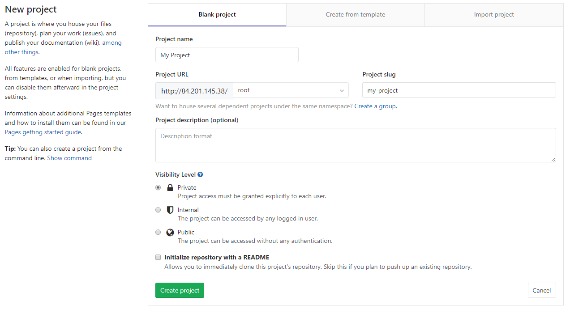The image size is (570, 314).
Task: Click the padlock icon next to Private
Action: click(170, 187)
